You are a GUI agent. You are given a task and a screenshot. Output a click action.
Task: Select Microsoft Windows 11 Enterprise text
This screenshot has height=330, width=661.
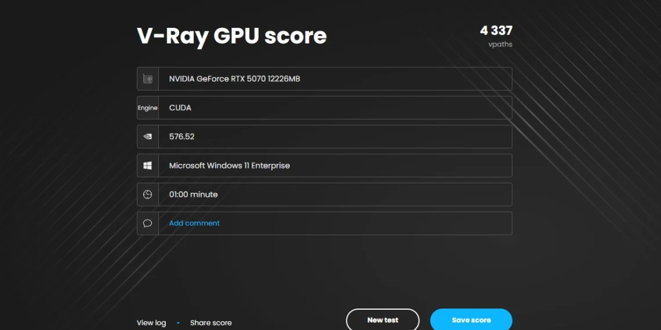tap(230, 166)
